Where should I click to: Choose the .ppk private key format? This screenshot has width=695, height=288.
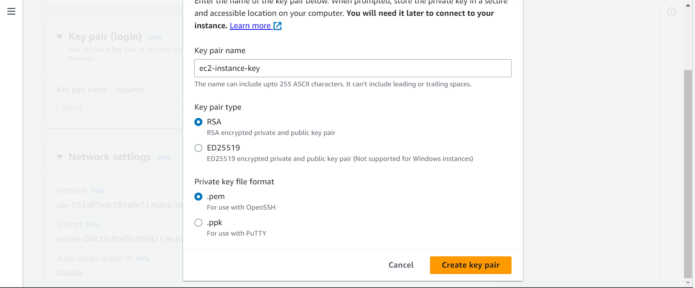[x=198, y=223]
